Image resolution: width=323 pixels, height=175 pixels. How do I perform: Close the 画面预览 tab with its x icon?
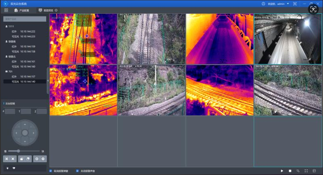tap(56, 10)
